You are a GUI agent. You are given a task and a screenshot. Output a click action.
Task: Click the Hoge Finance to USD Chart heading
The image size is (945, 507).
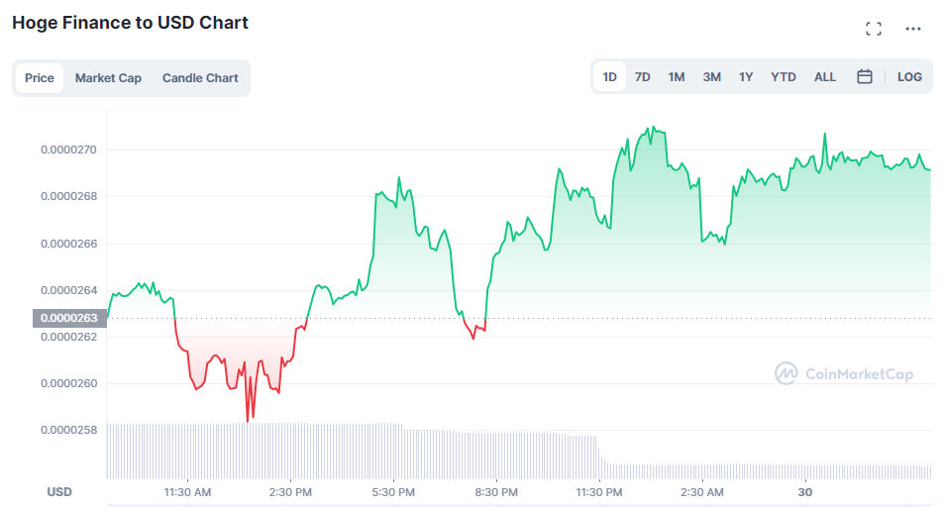(x=130, y=22)
